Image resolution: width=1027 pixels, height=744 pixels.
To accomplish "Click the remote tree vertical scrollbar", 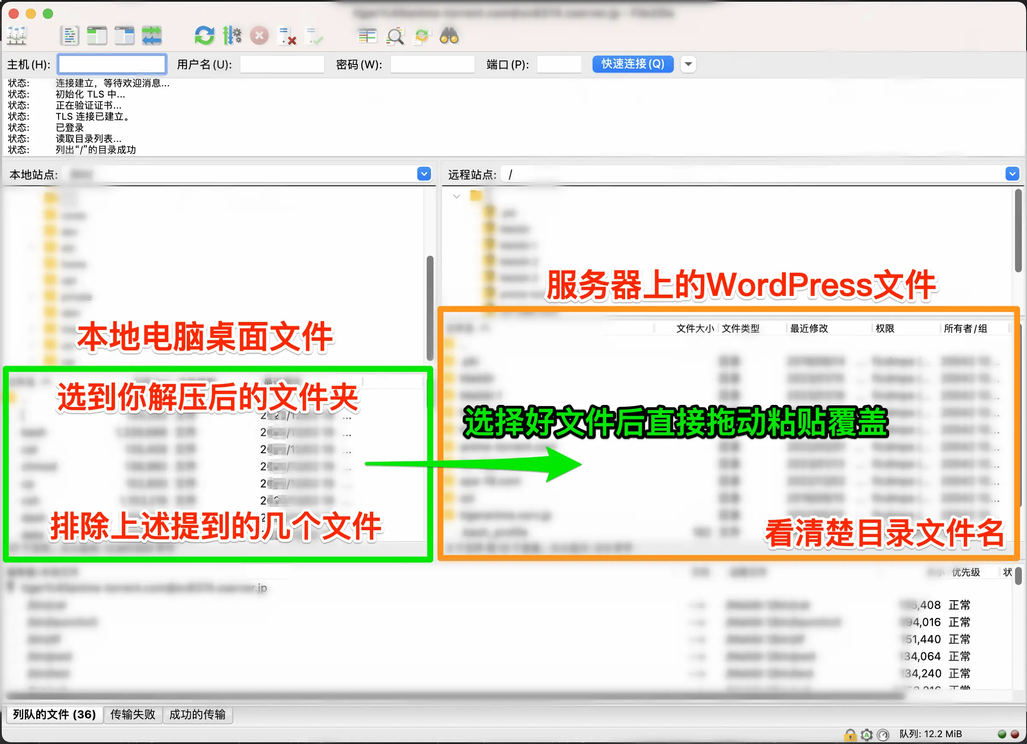I will [1018, 231].
